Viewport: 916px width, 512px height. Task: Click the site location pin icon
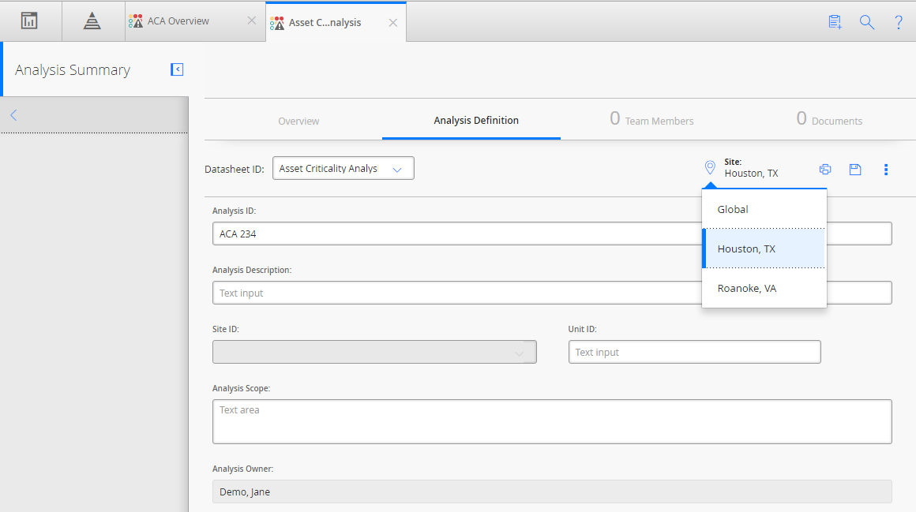coord(710,168)
